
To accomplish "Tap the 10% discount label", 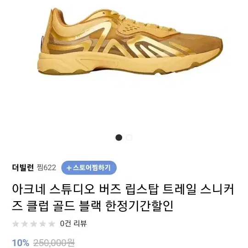I will pos(21,242).
